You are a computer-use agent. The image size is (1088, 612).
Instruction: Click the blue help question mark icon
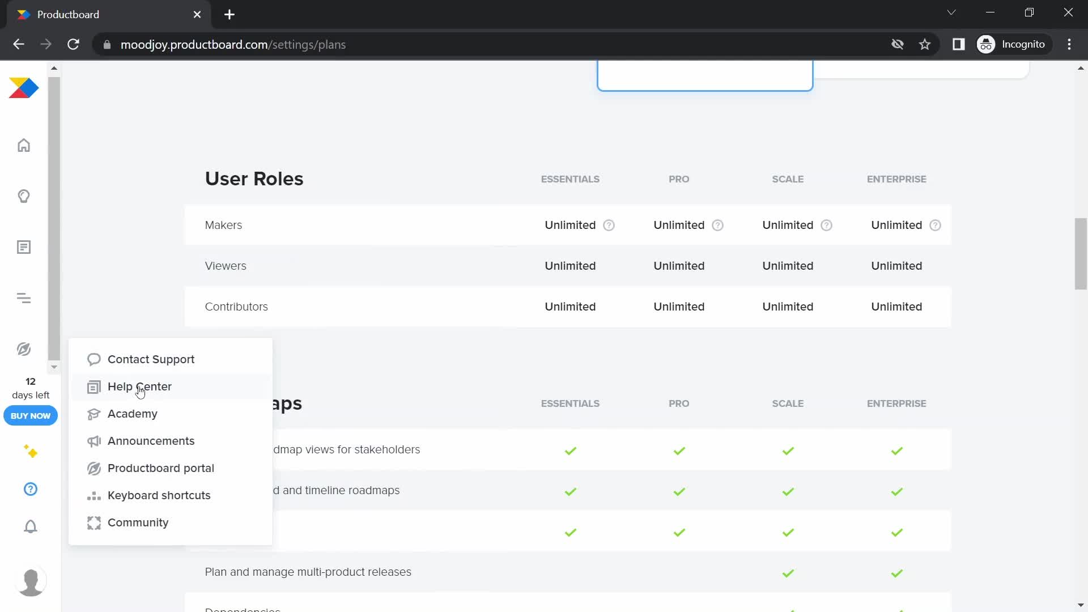[31, 489]
